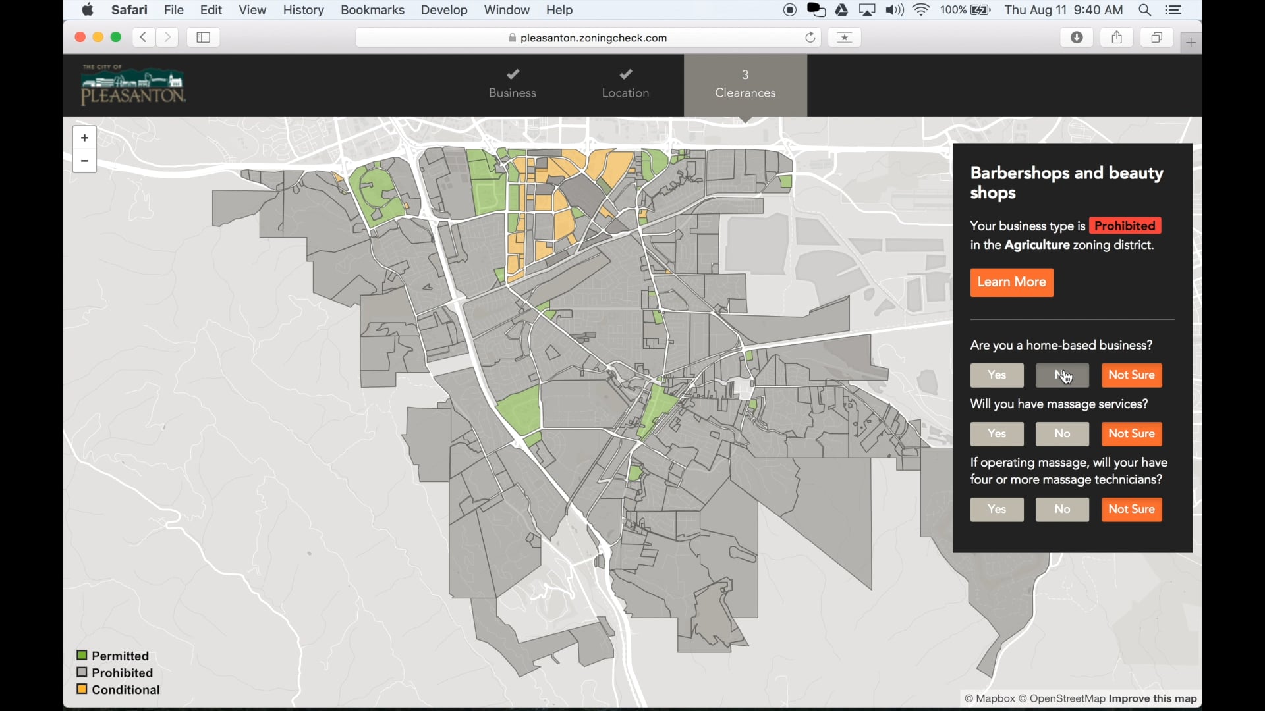Select Not Sure for massage technicians question
Image resolution: width=1265 pixels, height=711 pixels.
point(1131,509)
